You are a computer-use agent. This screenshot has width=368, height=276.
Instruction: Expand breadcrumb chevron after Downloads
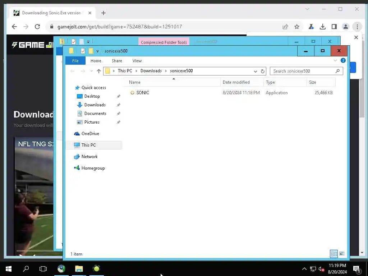click(x=166, y=71)
